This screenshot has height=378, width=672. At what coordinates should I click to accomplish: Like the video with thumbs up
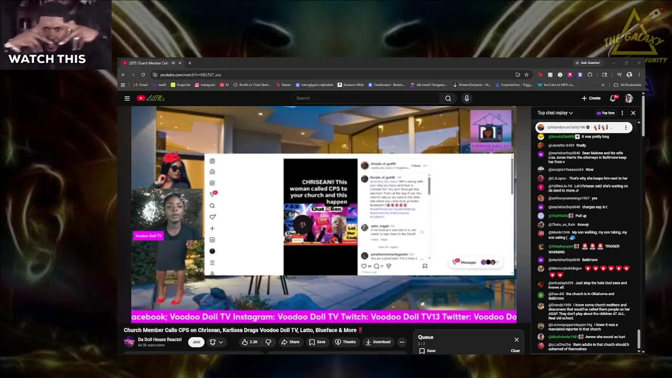coord(250,342)
